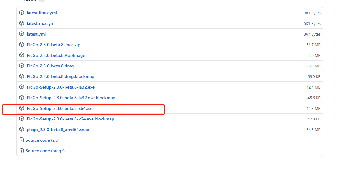Download latest-linux.yml
This screenshot has height=172, width=362.
pyautogui.click(x=42, y=13)
